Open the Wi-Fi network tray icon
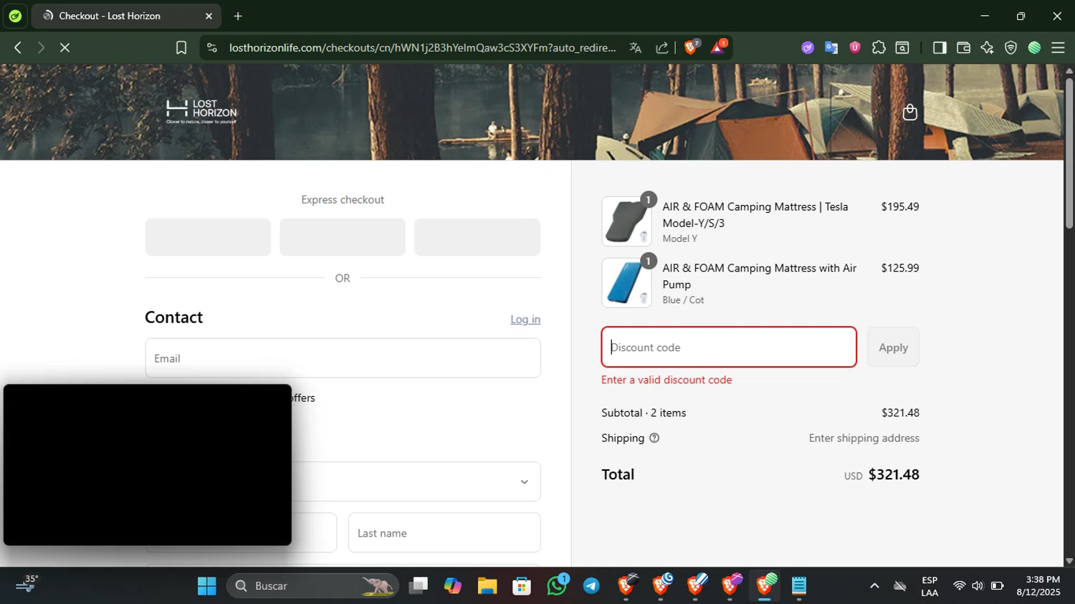The height and width of the screenshot is (604, 1075). [x=959, y=586]
